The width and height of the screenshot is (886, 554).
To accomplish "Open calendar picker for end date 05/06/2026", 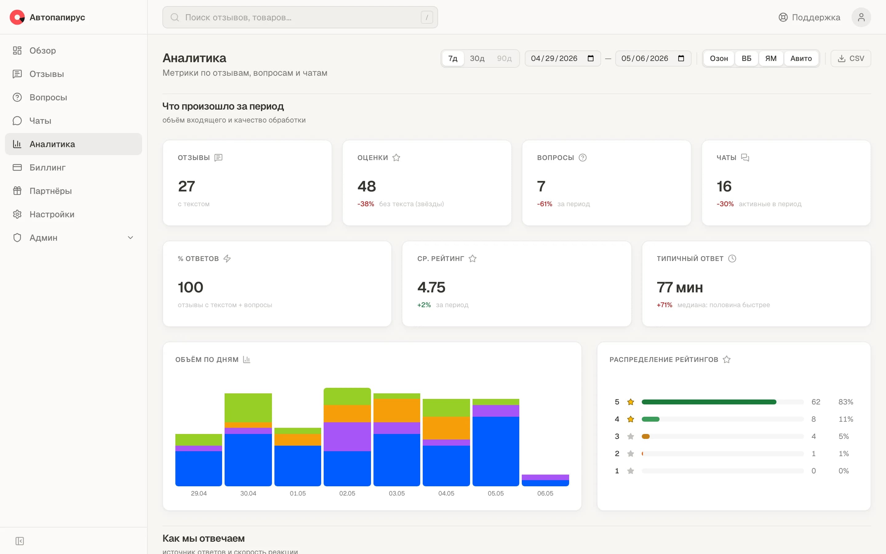I will 681,58.
